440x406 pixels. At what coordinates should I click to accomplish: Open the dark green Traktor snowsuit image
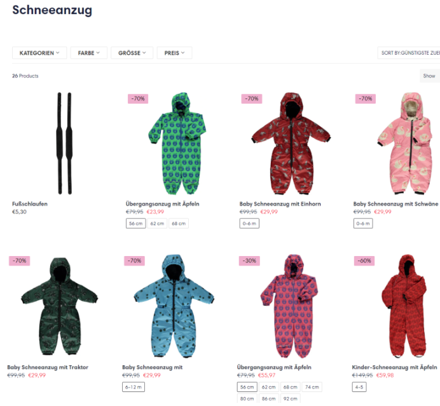click(60, 306)
